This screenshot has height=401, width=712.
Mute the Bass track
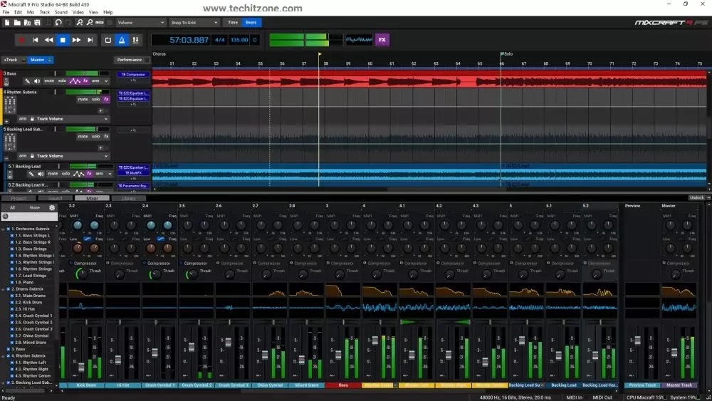49,80
